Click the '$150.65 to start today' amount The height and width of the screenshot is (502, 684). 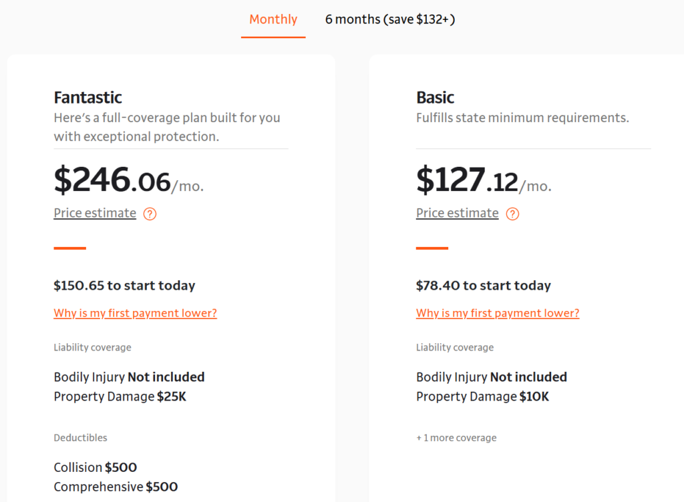coord(124,285)
